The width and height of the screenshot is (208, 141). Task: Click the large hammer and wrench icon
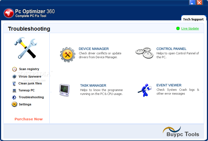coord(25,48)
